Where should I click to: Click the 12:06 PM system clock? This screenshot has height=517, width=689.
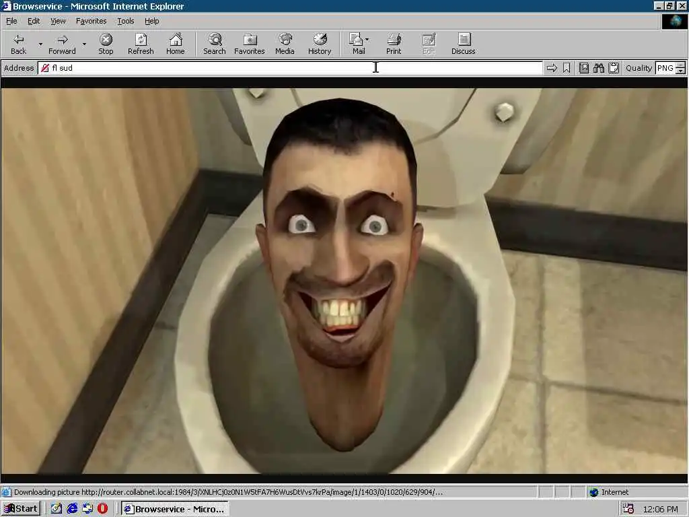tap(660, 509)
